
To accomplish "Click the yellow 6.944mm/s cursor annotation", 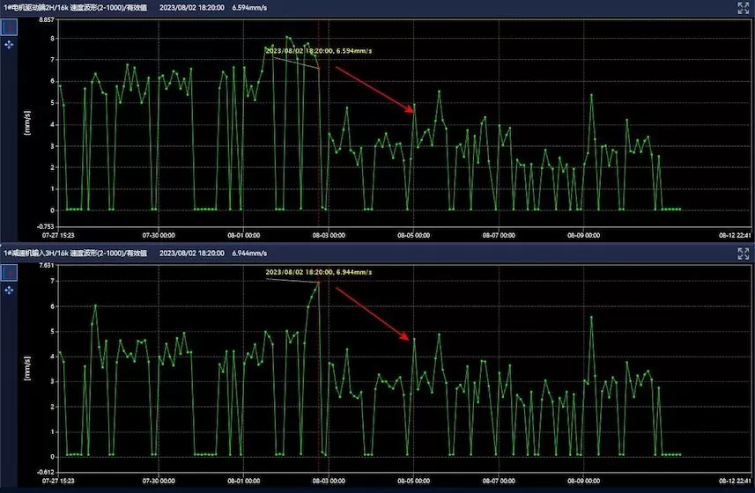I will (x=319, y=272).
